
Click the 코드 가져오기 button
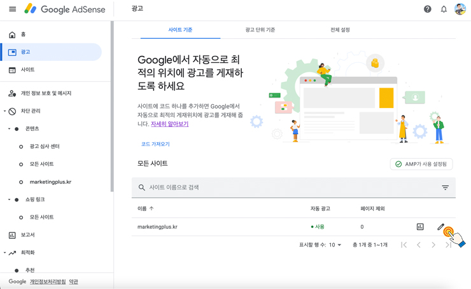click(155, 144)
